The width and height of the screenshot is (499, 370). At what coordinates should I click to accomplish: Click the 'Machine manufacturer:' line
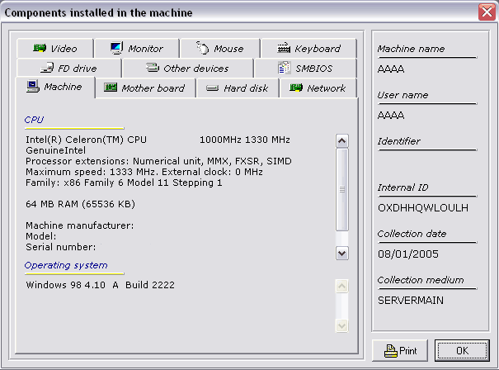tap(80, 225)
